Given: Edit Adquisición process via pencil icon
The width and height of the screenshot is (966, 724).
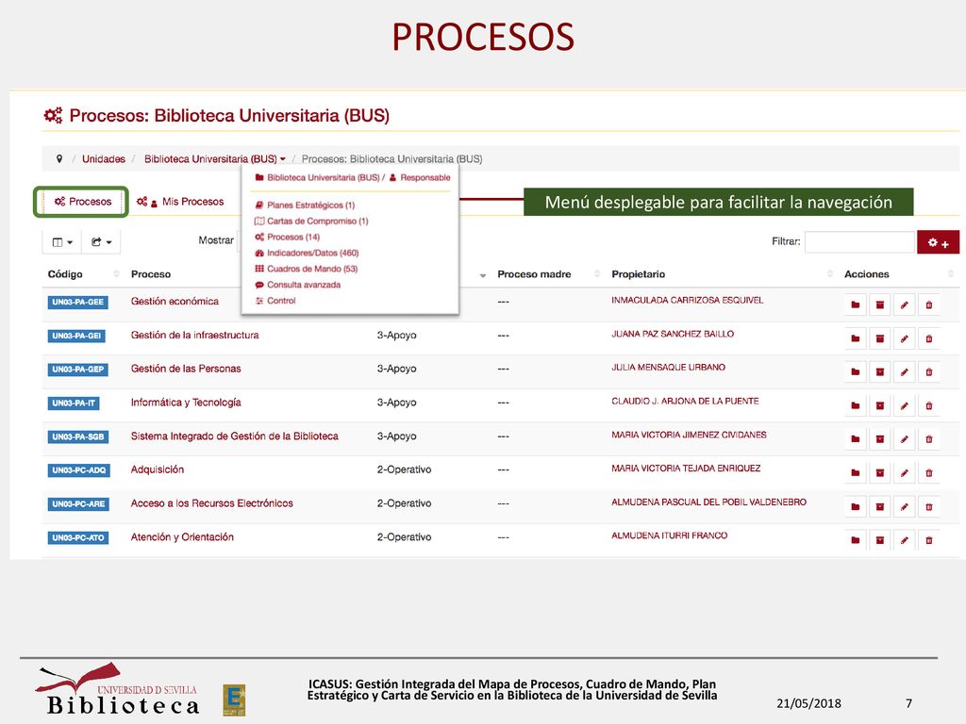Looking at the screenshot, I should point(905,473).
